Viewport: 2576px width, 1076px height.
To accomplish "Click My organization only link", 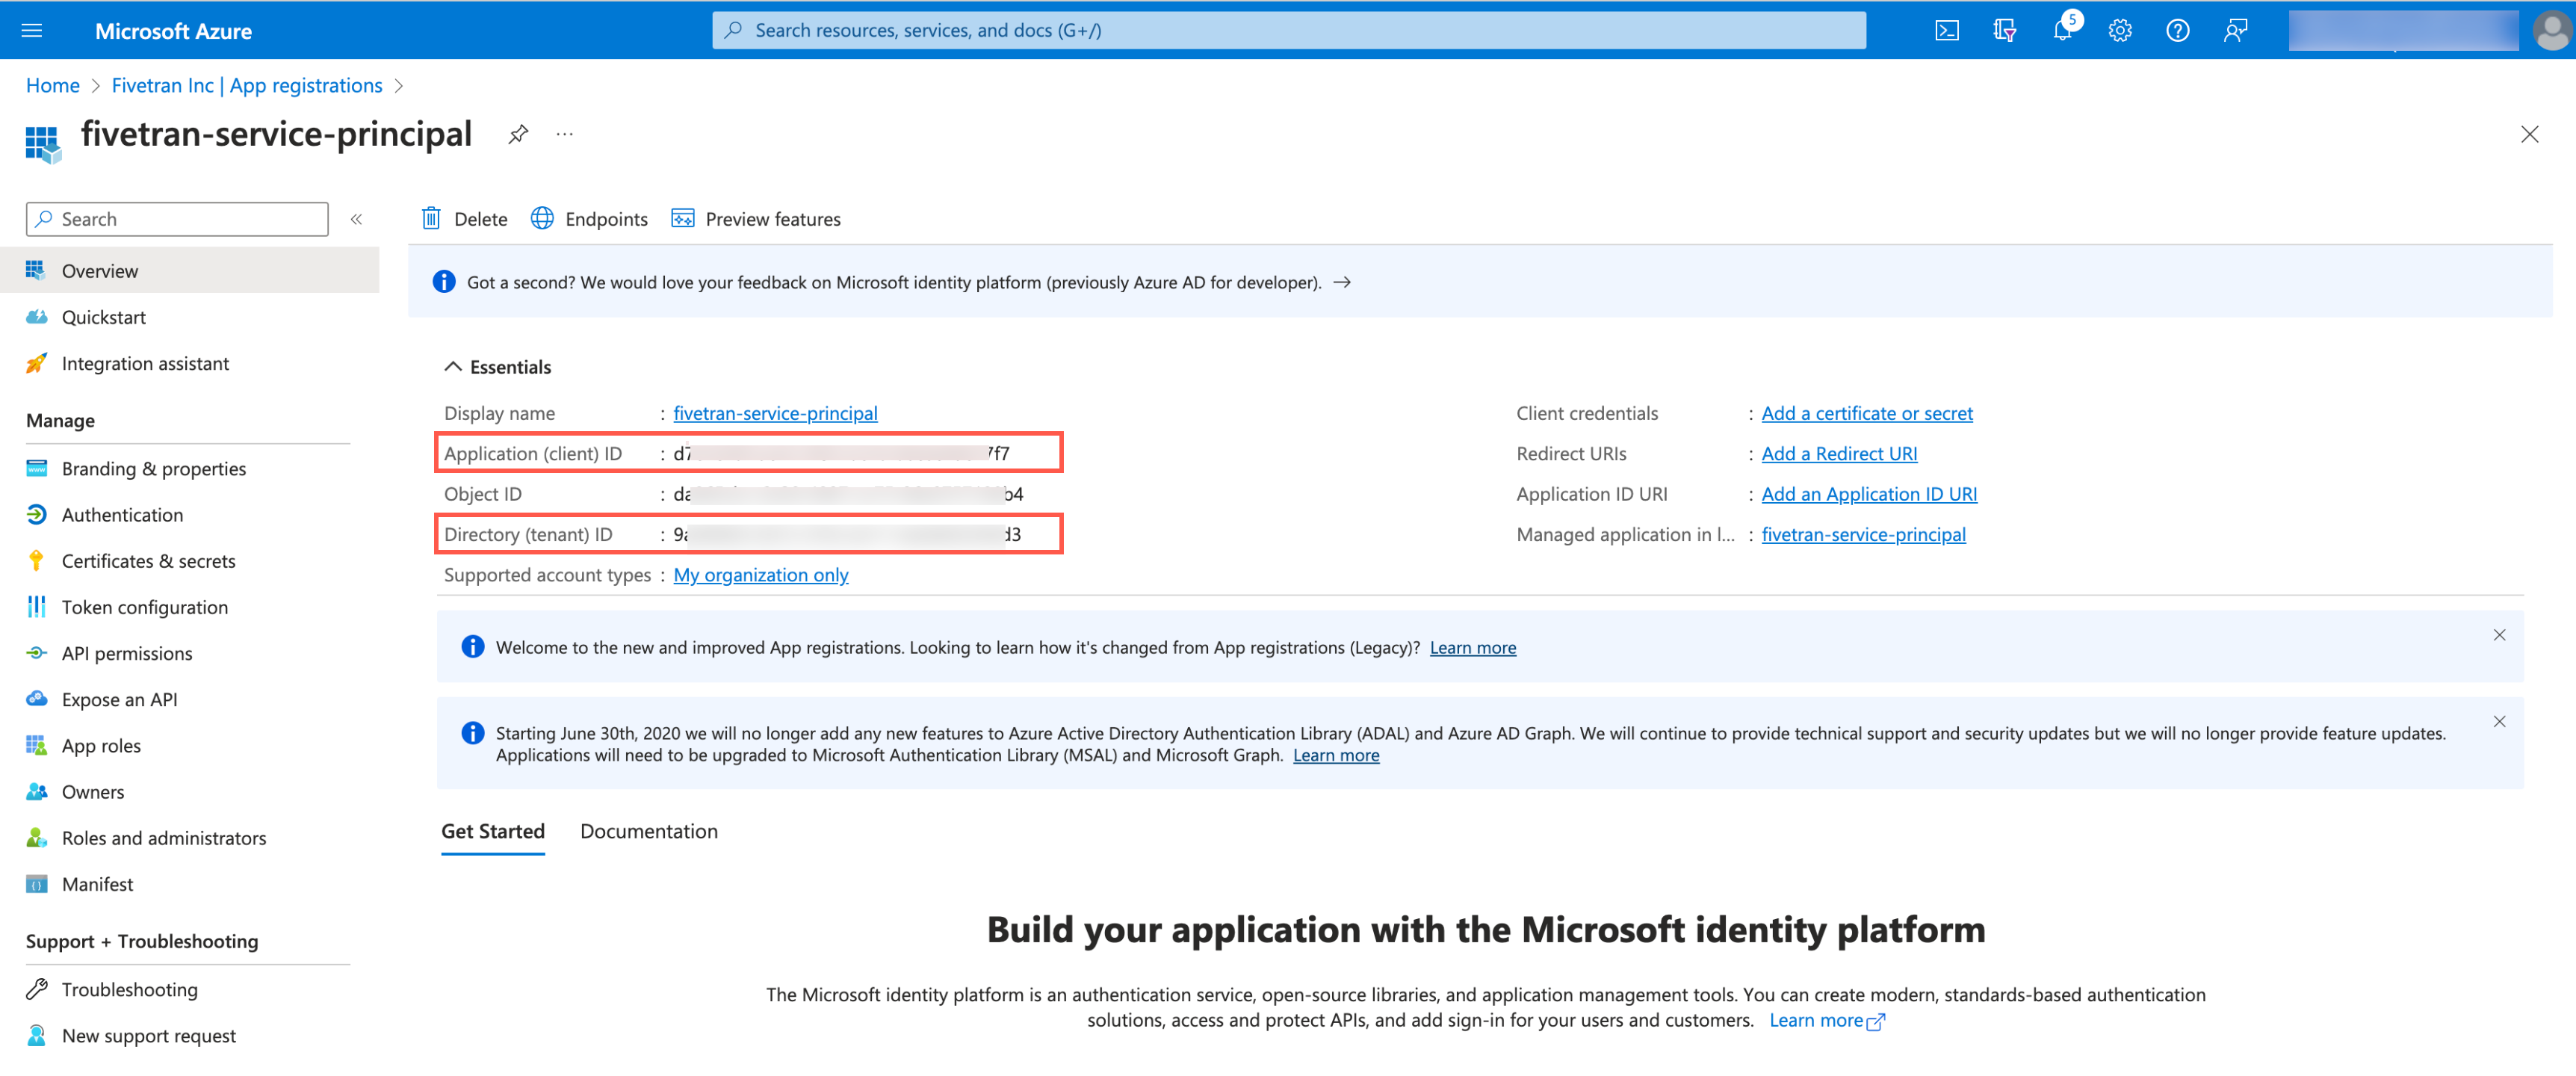I will [x=761, y=575].
